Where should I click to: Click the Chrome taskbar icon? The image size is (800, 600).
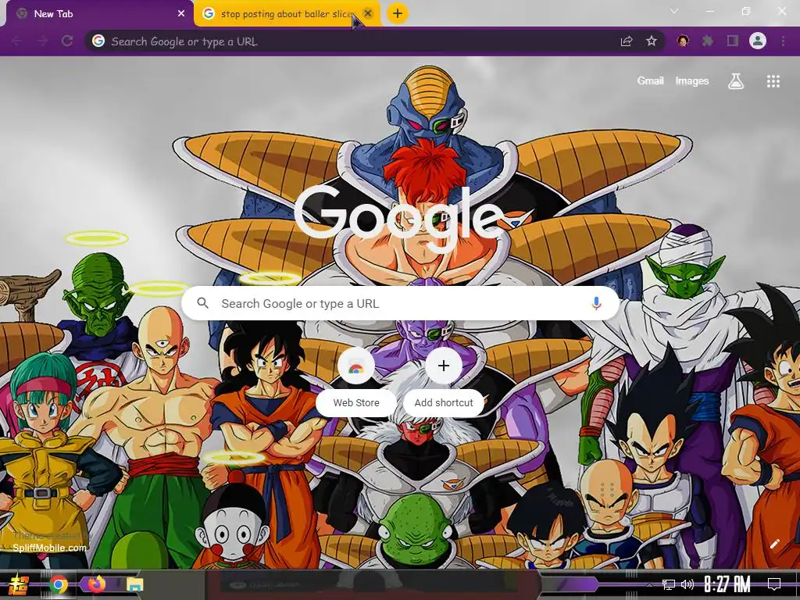58,584
